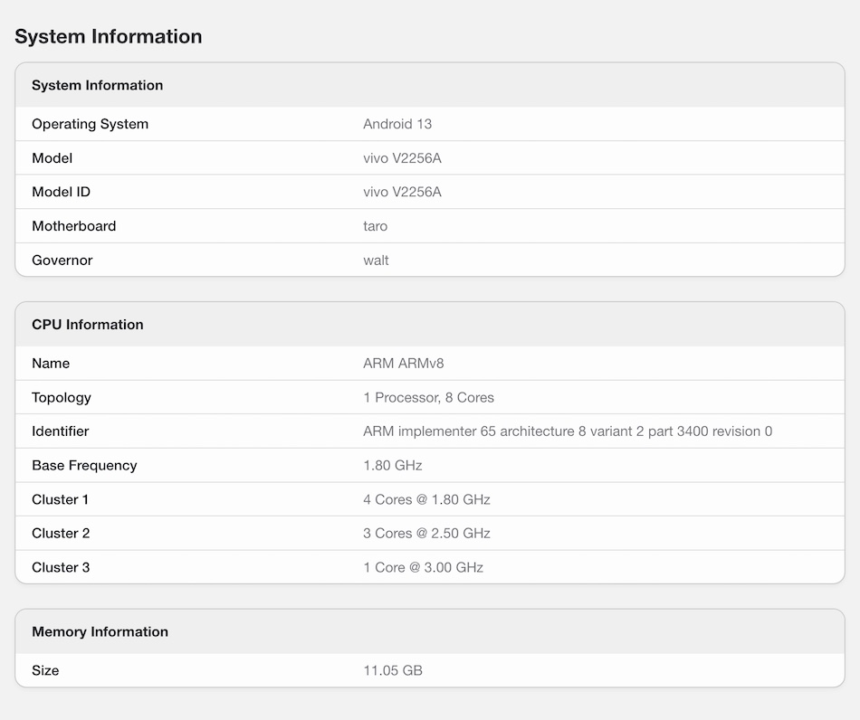
Task: Click the large System Information page heading
Action: pos(108,36)
